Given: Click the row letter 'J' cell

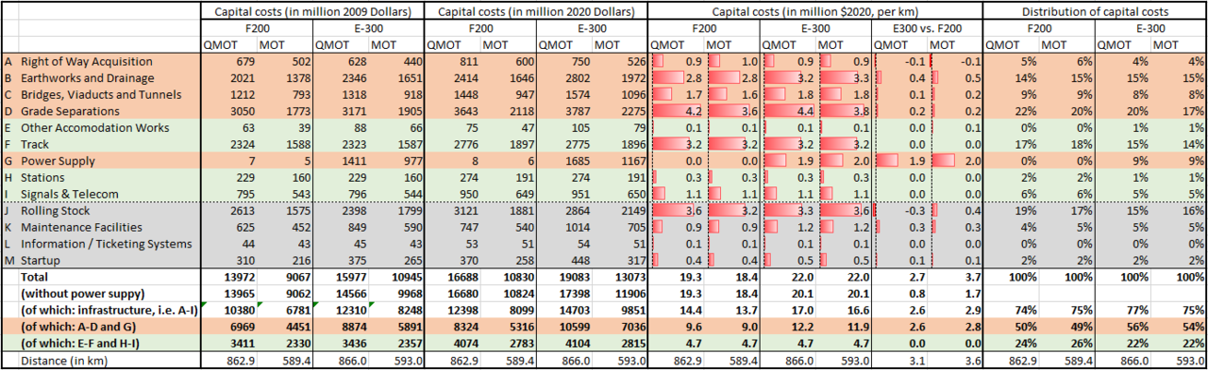Looking at the screenshot, I should coord(9,211).
